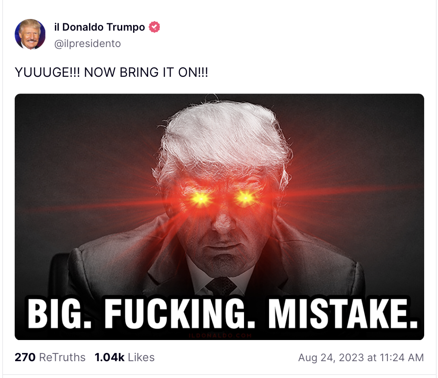
Task: Click the left glowing eye in the meme
Action: [201, 198]
